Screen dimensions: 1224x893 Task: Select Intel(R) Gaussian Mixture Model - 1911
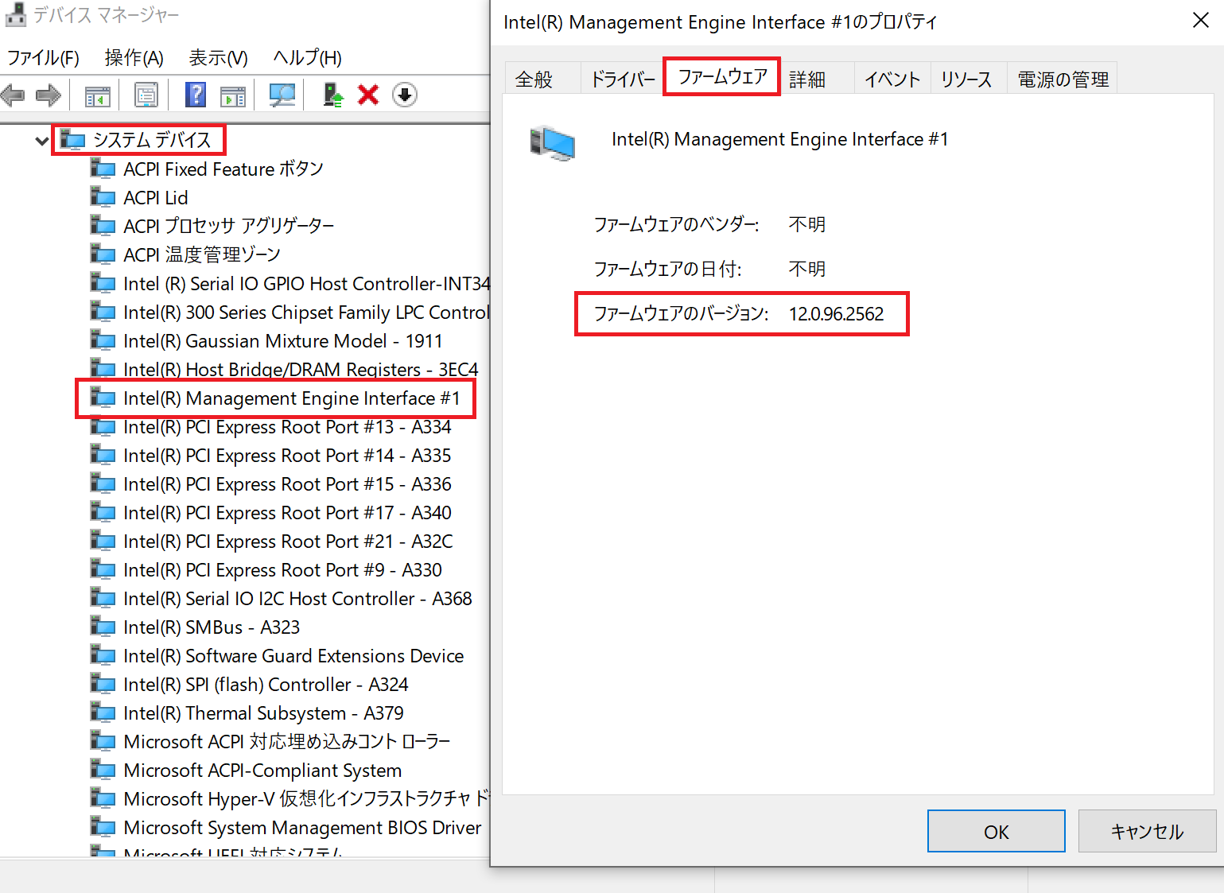[x=283, y=340]
